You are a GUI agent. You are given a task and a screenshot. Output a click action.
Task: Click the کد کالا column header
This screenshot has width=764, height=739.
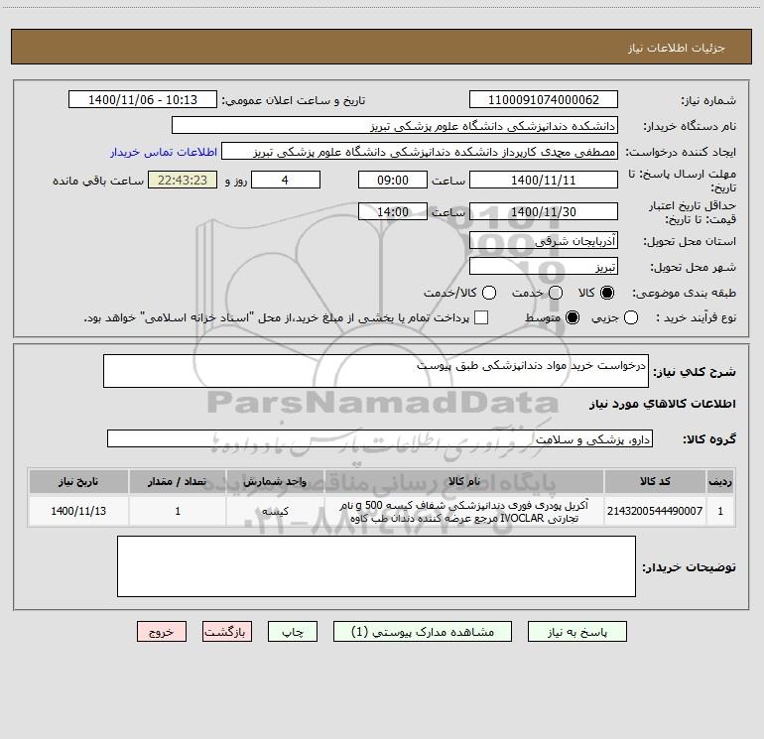click(x=655, y=482)
